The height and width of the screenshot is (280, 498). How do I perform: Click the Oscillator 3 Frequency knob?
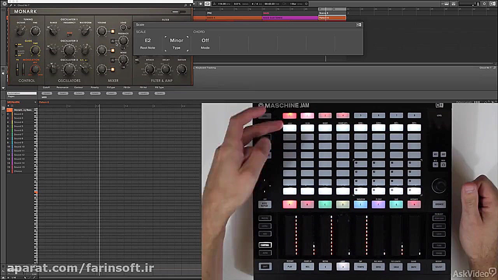[69, 69]
